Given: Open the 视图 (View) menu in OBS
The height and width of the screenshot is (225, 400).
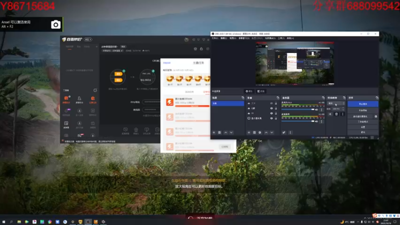Looking at the screenshot, I should (232, 38).
